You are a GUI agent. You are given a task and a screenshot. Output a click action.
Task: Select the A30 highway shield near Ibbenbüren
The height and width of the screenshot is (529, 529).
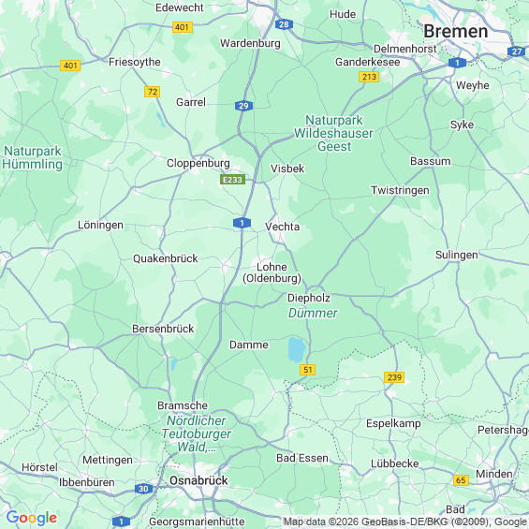point(143,489)
